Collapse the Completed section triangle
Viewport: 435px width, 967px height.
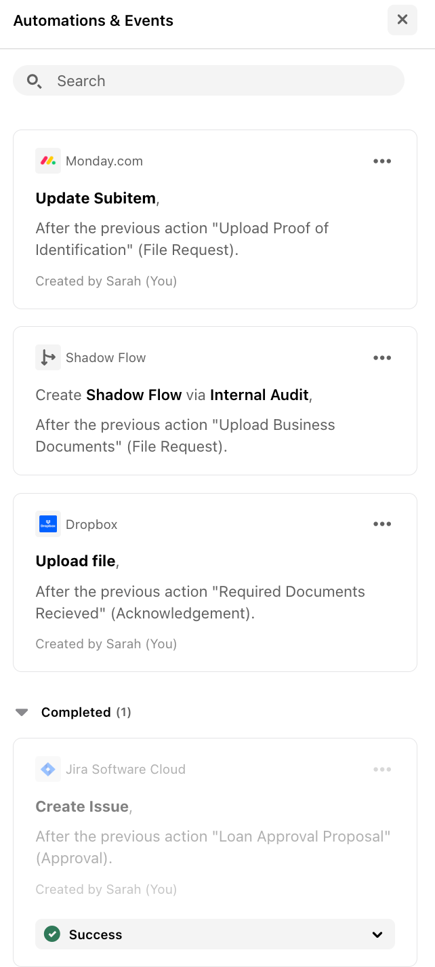[x=22, y=713]
